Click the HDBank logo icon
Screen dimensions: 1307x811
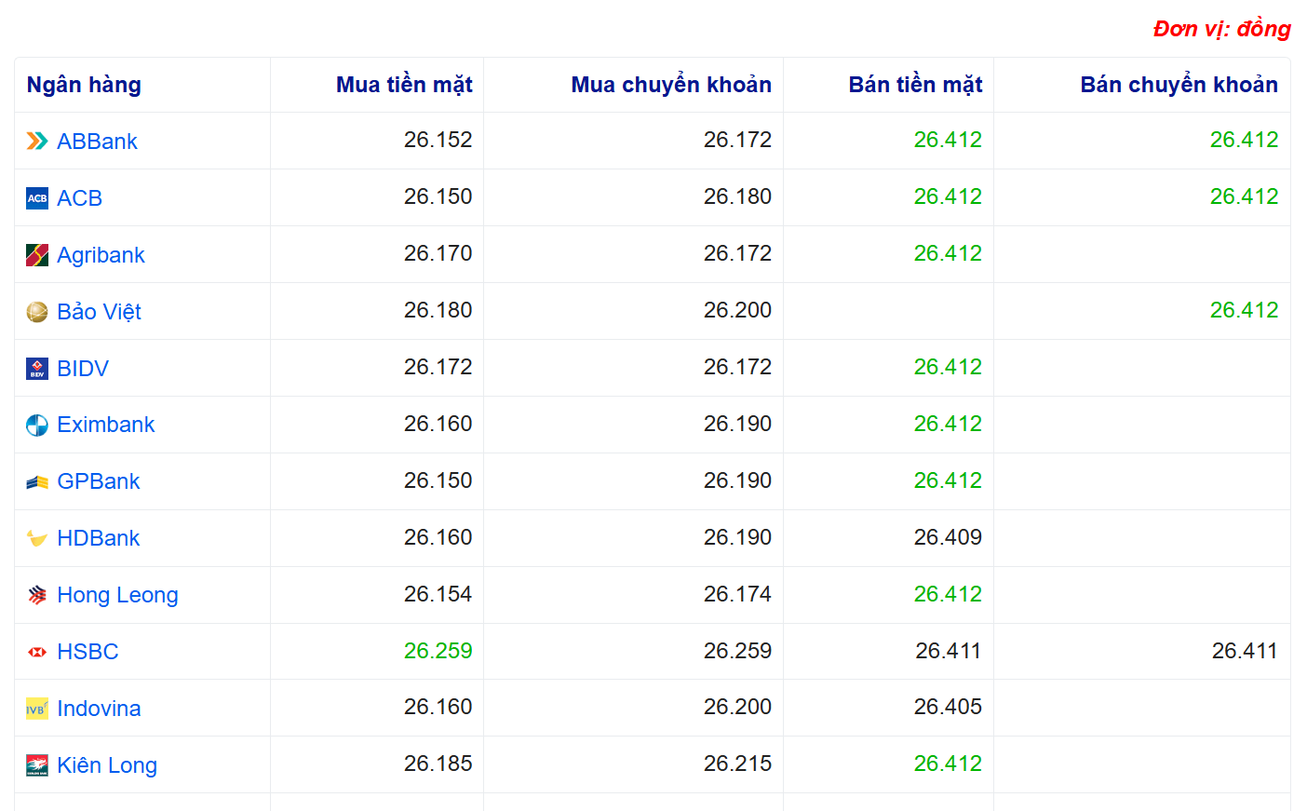click(37, 539)
